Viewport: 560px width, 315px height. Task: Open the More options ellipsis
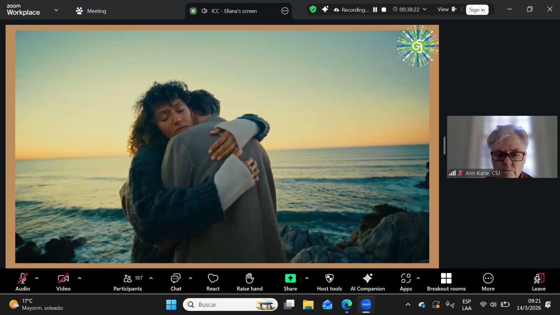488,282
